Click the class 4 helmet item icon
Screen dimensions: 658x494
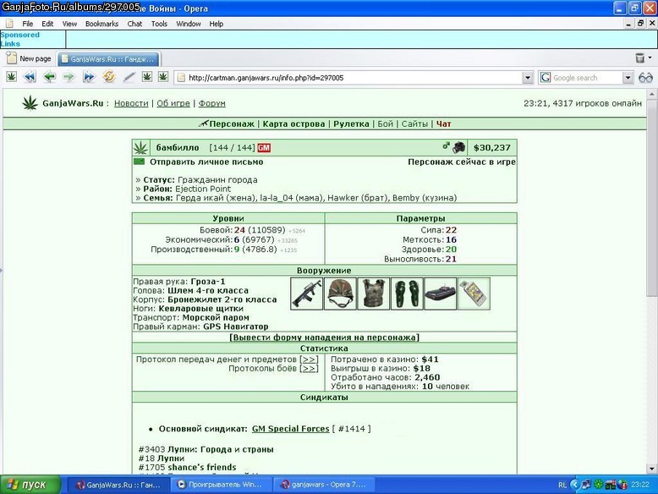pyautogui.click(x=340, y=294)
